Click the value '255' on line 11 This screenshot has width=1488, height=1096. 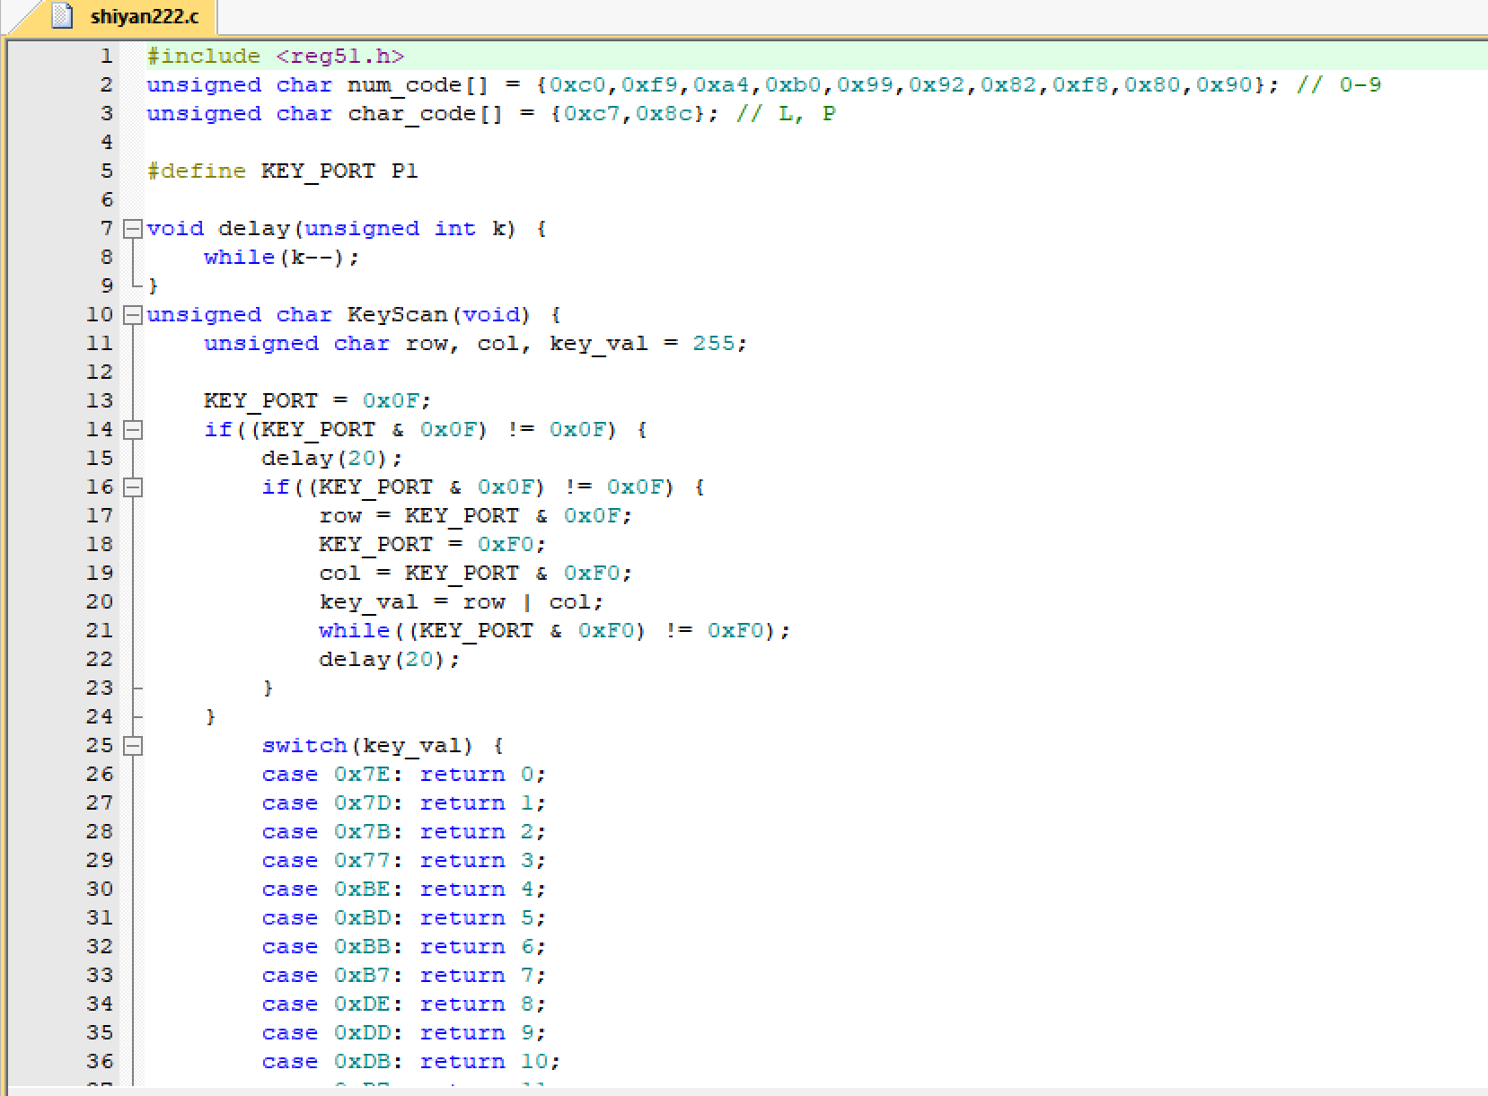click(x=714, y=344)
